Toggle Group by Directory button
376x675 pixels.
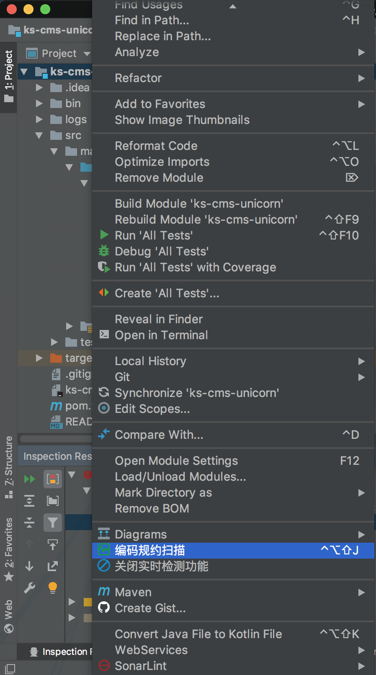pyautogui.click(x=53, y=501)
